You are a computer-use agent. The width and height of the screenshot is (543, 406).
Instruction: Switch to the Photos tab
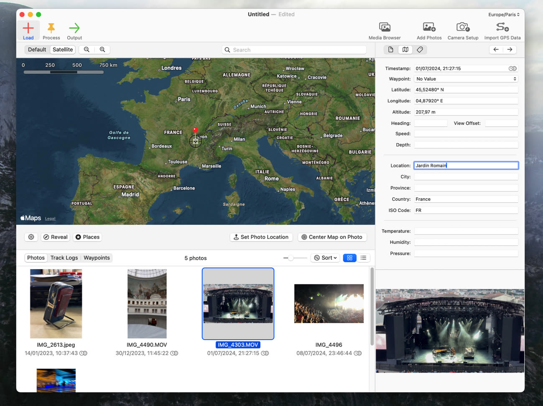[x=36, y=258]
